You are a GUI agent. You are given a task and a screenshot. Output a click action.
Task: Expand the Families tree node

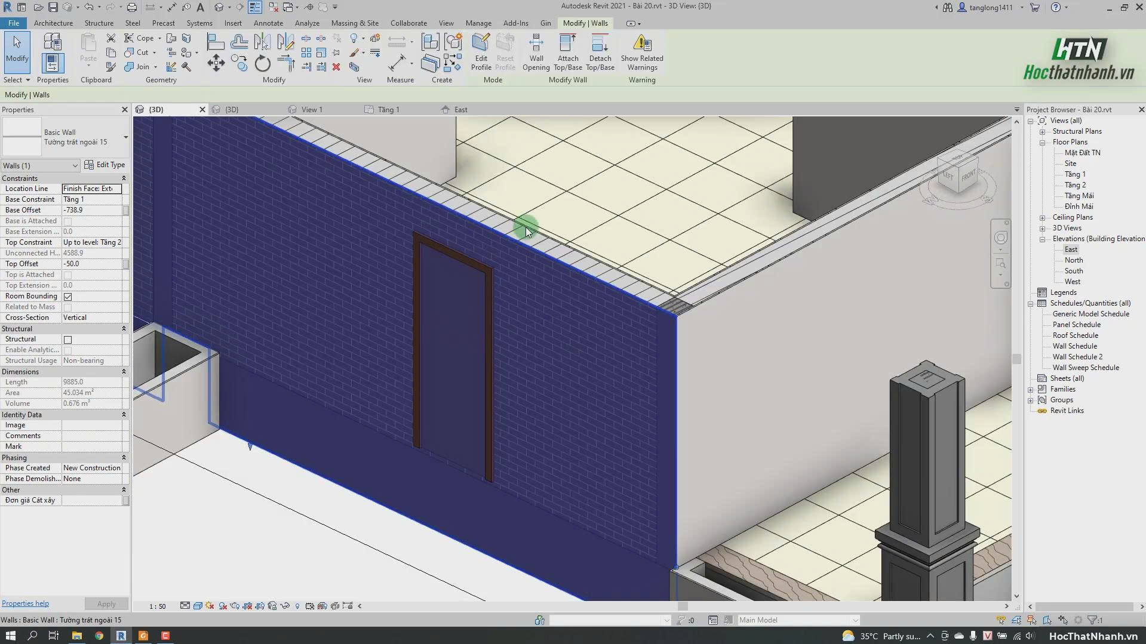point(1031,390)
